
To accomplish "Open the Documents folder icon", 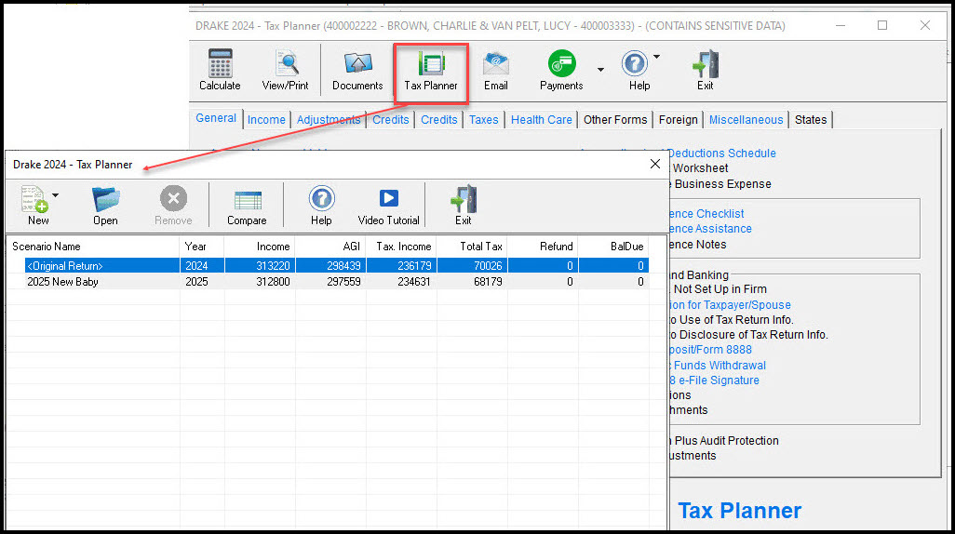I will (357, 62).
